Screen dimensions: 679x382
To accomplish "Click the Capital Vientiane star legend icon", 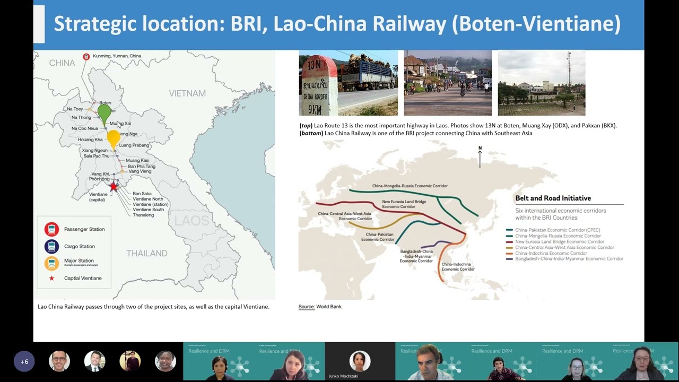I will 51,278.
